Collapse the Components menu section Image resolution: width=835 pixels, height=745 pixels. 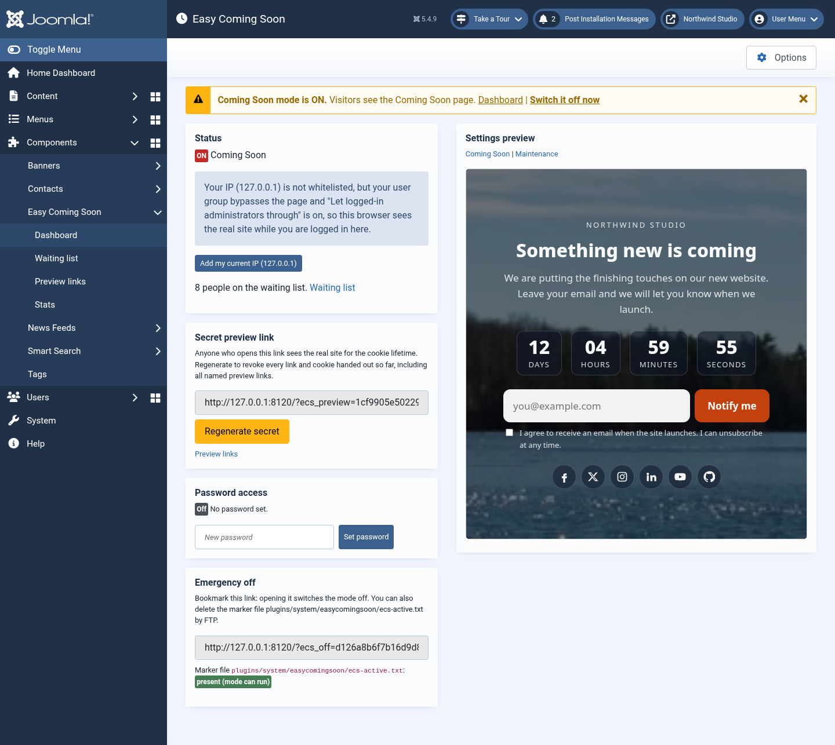click(x=135, y=143)
